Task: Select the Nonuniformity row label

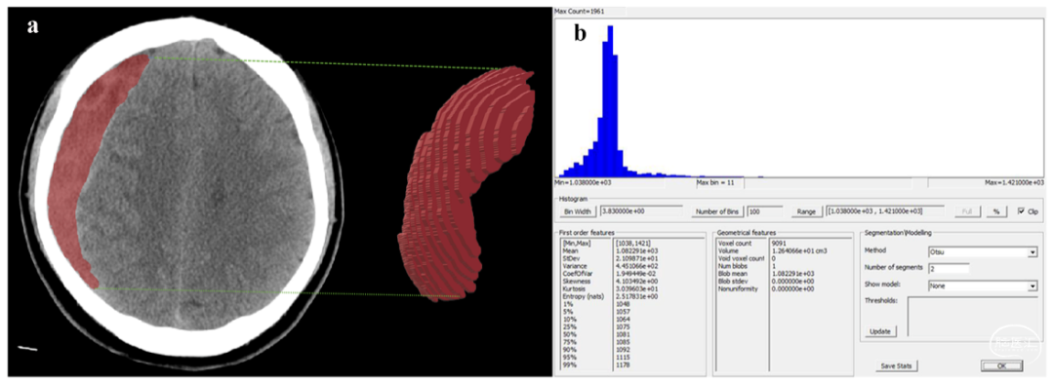Action: [x=738, y=289]
